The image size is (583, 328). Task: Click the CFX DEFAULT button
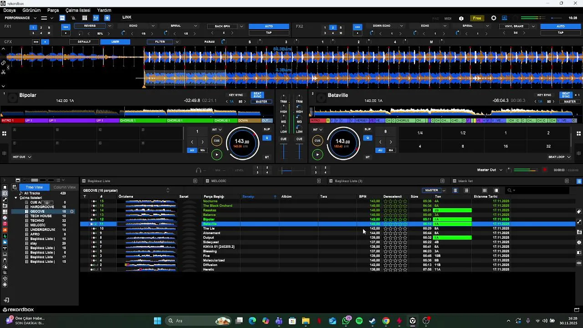coord(84,42)
